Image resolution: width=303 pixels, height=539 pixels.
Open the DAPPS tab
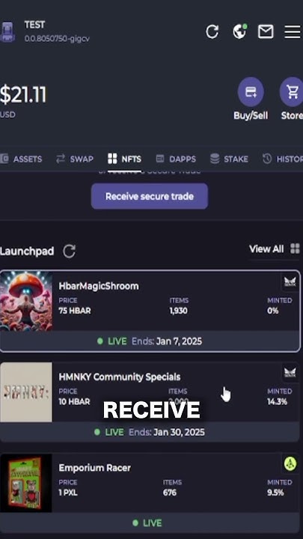[176, 159]
